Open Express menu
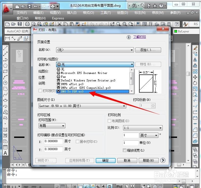Screen dimensions: 201x188 [x=58, y=18]
